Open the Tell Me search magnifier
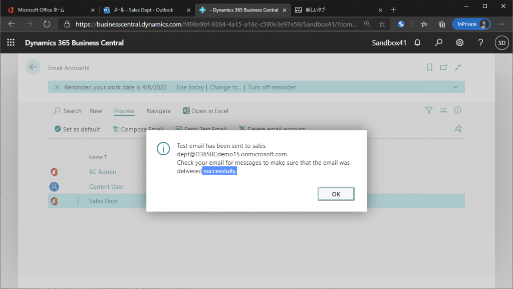The image size is (513, 289). click(438, 43)
